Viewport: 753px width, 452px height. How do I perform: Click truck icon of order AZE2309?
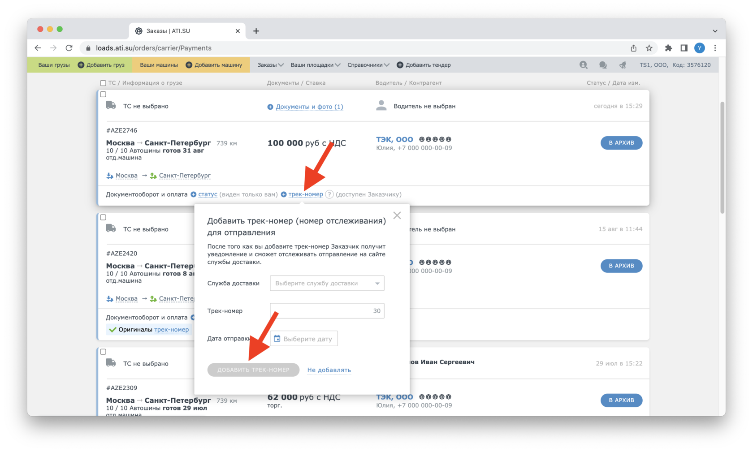(111, 363)
